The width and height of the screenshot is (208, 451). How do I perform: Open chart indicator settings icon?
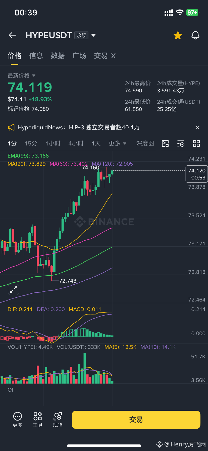click(181, 143)
